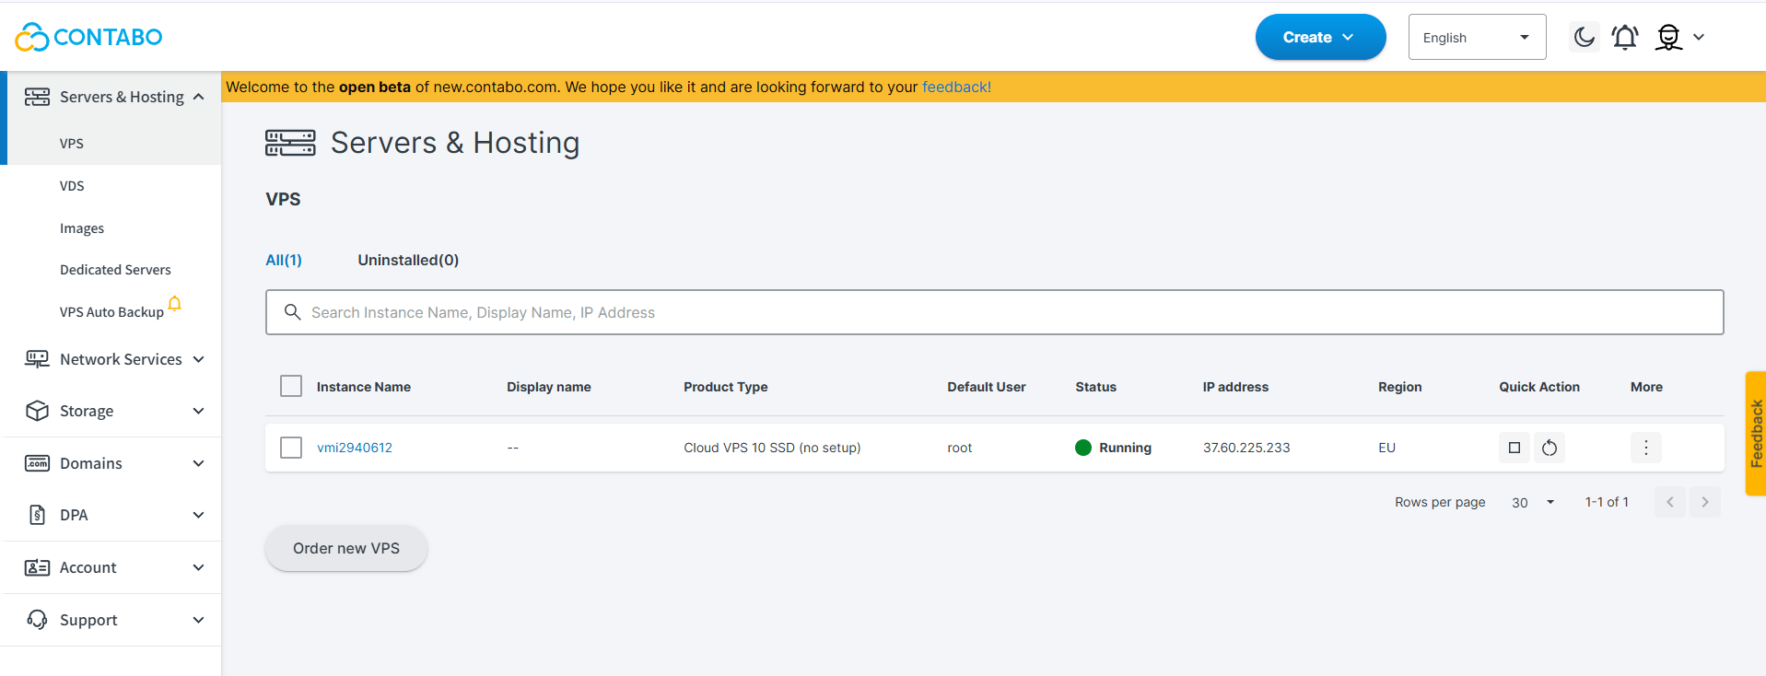Open VDS in the sidebar
Viewport: 1766px width, 676px height.
72,186
